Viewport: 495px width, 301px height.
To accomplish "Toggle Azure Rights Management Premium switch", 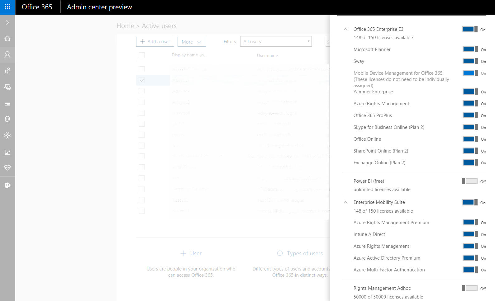I will (x=470, y=222).
